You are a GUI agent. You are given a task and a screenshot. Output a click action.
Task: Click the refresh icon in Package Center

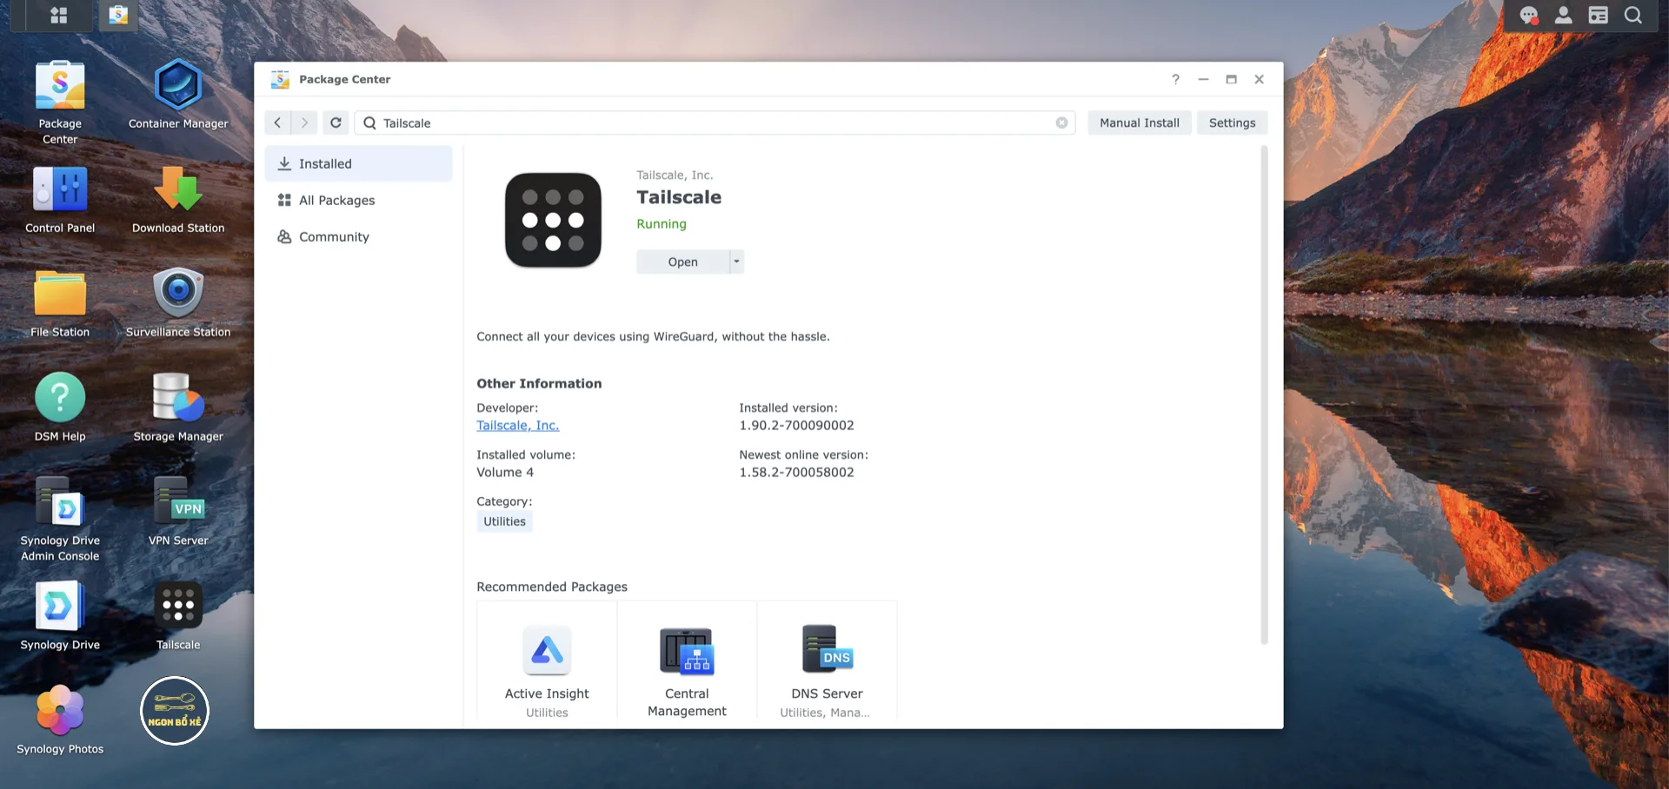336,123
